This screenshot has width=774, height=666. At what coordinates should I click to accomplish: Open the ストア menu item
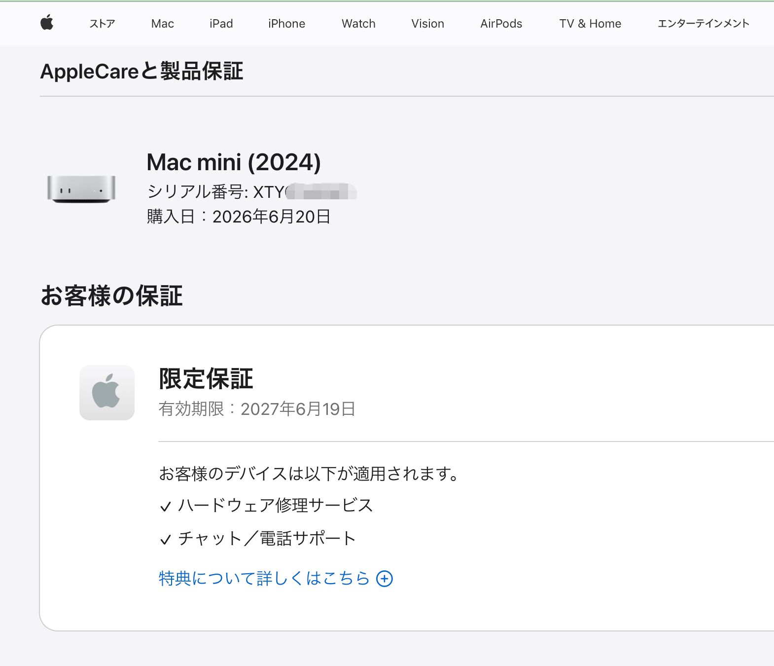(x=102, y=24)
